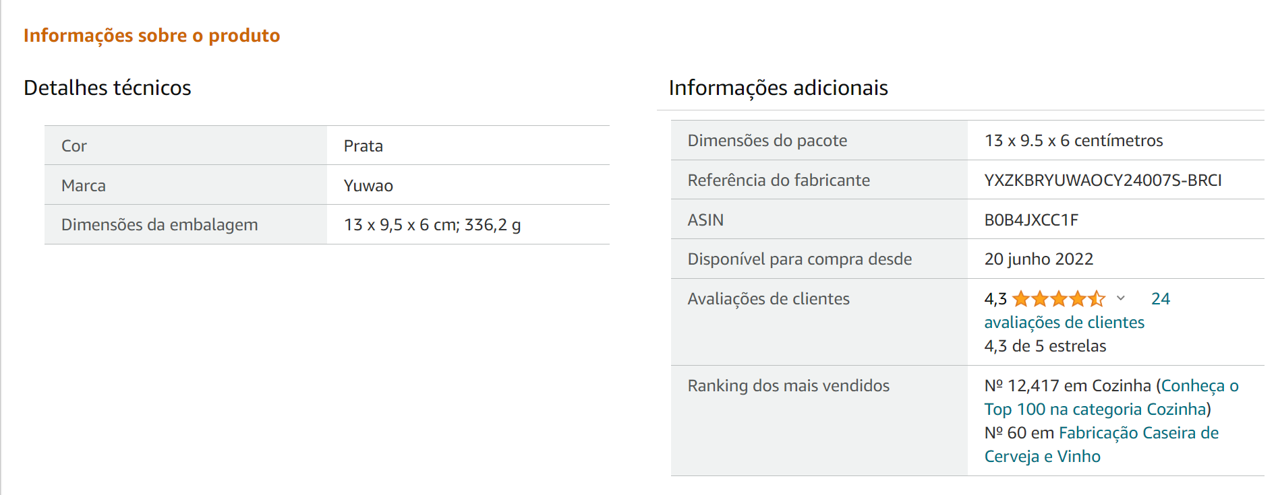Viewport: 1278px width, 495px height.
Task: Click the Marca value Yuwao
Action: click(x=368, y=186)
